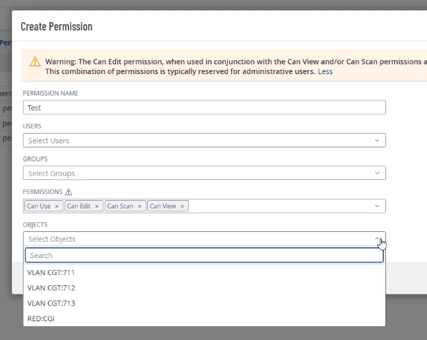Click the Select Objects placeholder text
The image size is (427, 340).
click(x=52, y=239)
